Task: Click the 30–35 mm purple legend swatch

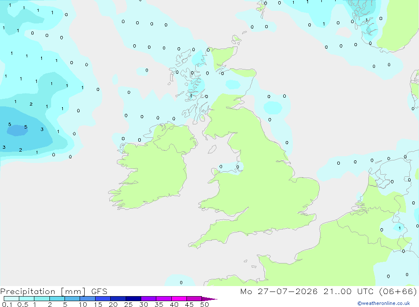Action: [148, 299]
